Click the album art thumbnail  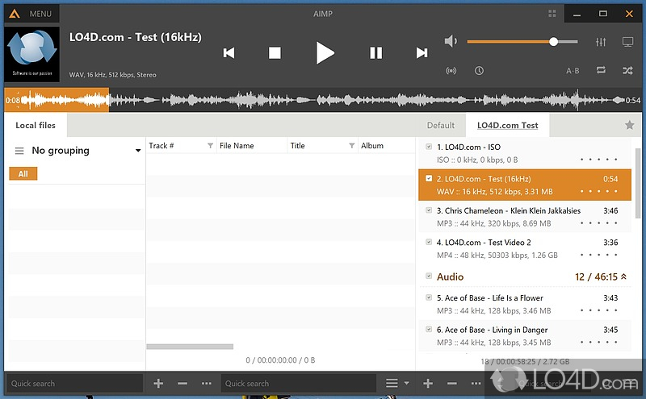click(x=32, y=54)
